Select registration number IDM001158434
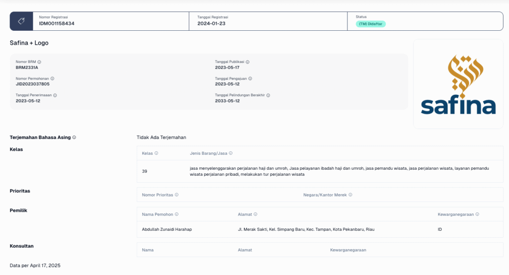 click(x=57, y=24)
